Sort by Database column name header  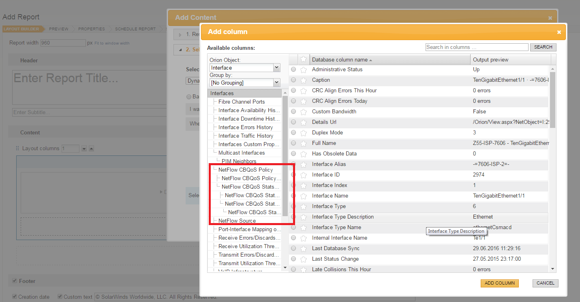pyautogui.click(x=390, y=60)
